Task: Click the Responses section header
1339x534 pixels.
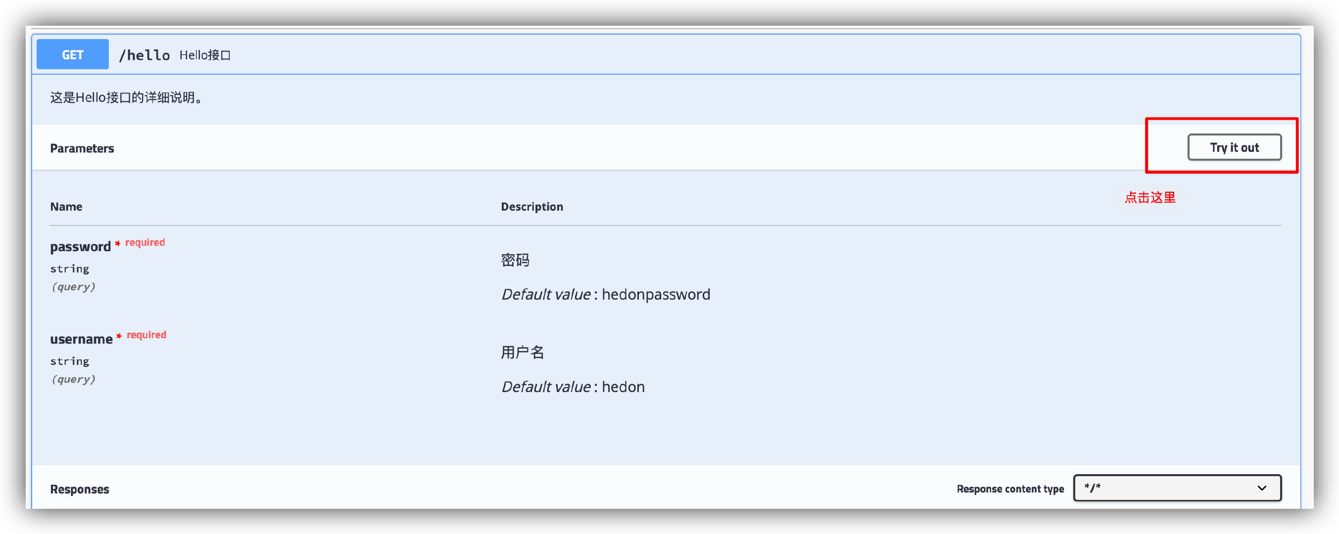Action: click(x=79, y=489)
